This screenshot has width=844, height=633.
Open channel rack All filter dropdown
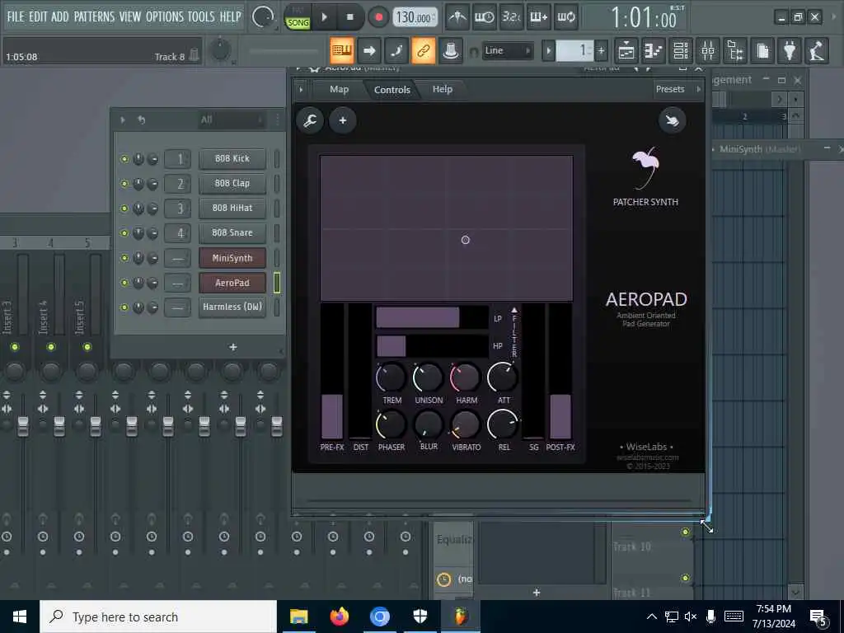click(x=232, y=120)
